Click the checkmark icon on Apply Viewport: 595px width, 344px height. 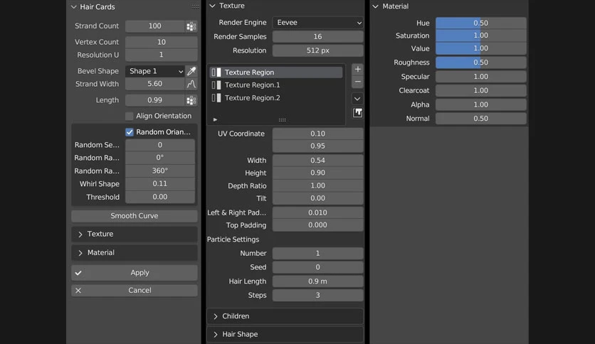78,273
